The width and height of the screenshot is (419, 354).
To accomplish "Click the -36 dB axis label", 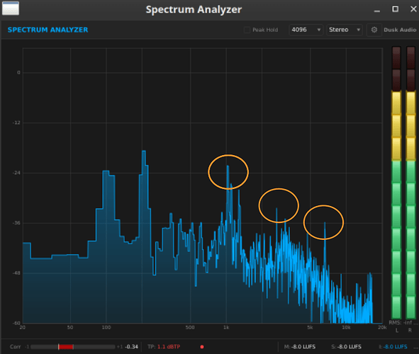I will [16, 223].
